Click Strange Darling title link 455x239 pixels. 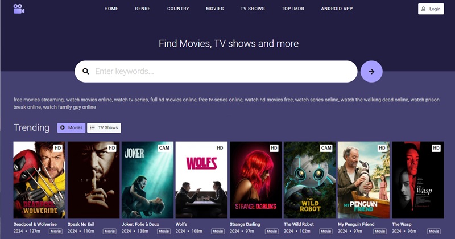coord(245,224)
